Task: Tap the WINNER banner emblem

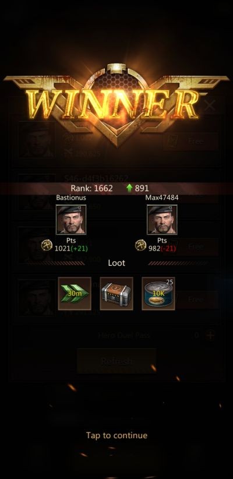Action: [116, 104]
